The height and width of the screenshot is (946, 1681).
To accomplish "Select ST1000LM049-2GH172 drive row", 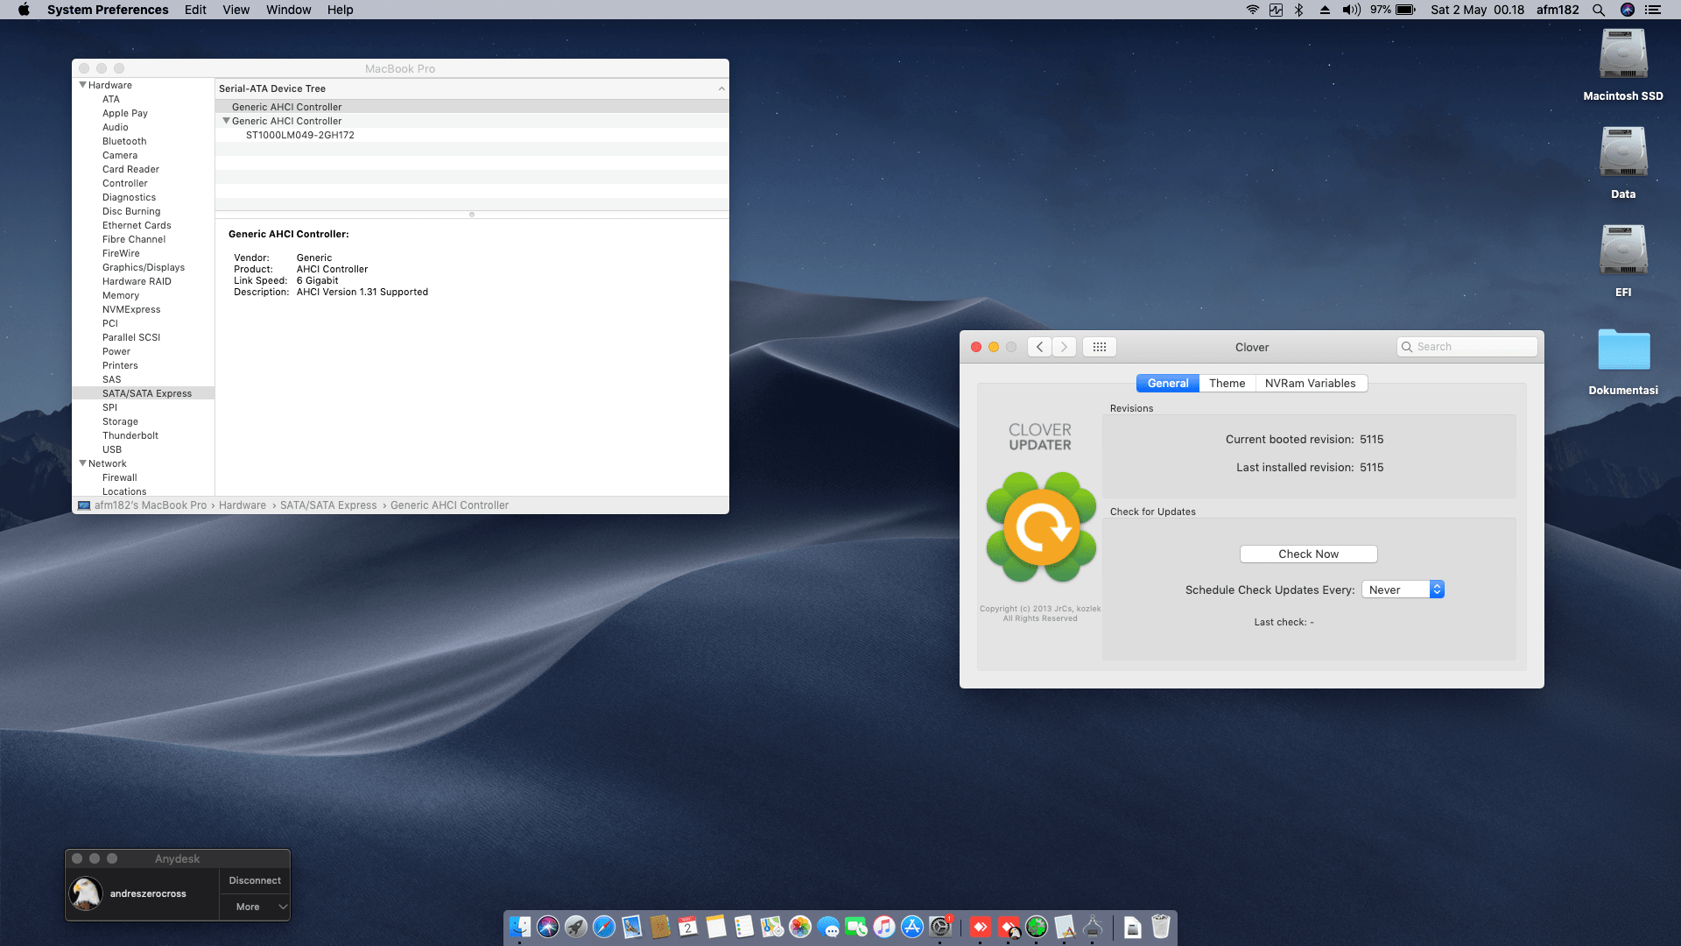I will [472, 135].
